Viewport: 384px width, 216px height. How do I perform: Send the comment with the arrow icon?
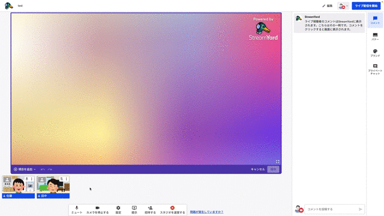click(x=360, y=209)
